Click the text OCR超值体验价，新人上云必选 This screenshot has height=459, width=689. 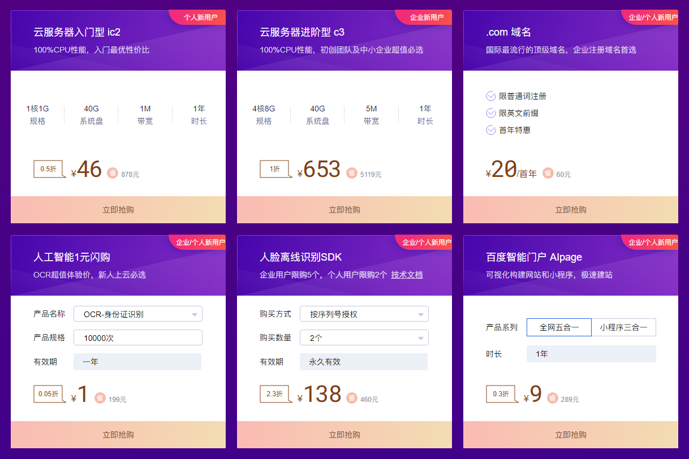click(90, 275)
